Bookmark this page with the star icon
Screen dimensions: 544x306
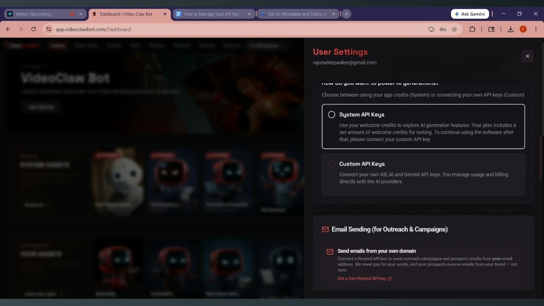454,29
